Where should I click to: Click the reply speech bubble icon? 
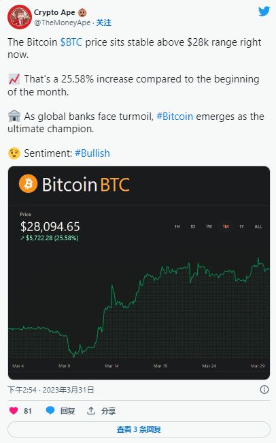[50, 410]
